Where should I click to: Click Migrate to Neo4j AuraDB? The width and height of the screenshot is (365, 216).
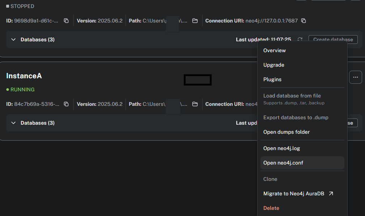tap(294, 194)
